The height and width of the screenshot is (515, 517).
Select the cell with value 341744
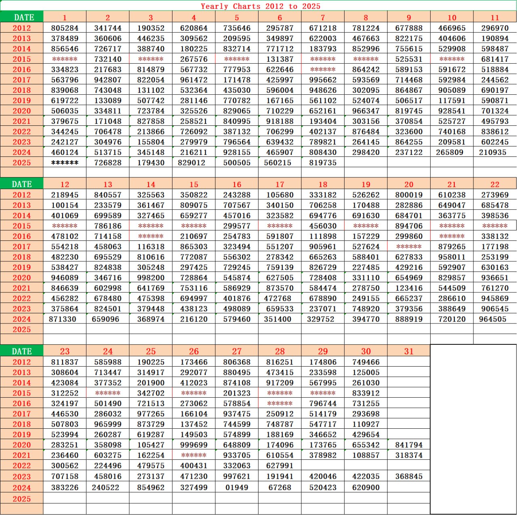pyautogui.click(x=108, y=28)
